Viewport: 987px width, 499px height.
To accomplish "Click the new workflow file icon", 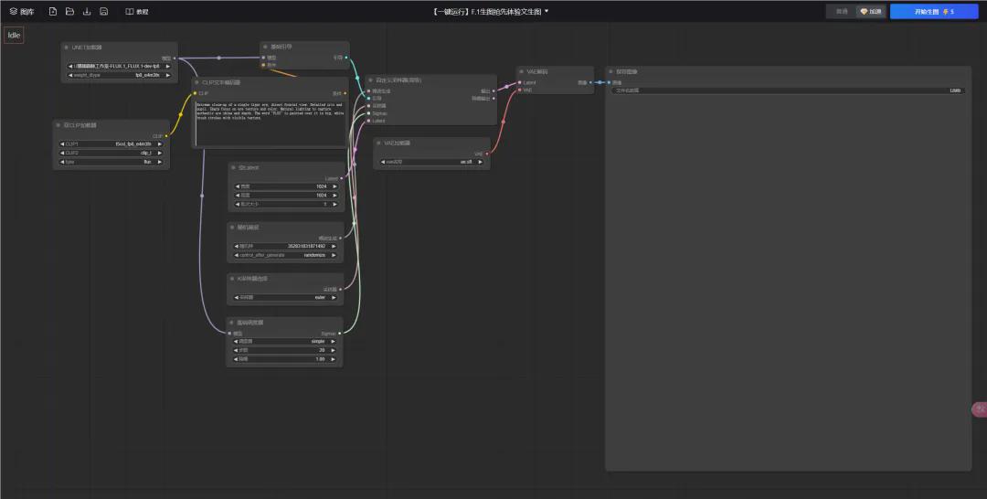I will [53, 12].
